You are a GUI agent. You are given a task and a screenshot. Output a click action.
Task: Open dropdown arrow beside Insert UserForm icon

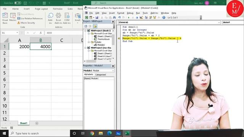click(x=94, y=18)
